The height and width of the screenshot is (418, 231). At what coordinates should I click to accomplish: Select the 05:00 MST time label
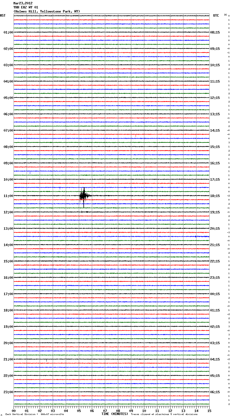click(8, 98)
